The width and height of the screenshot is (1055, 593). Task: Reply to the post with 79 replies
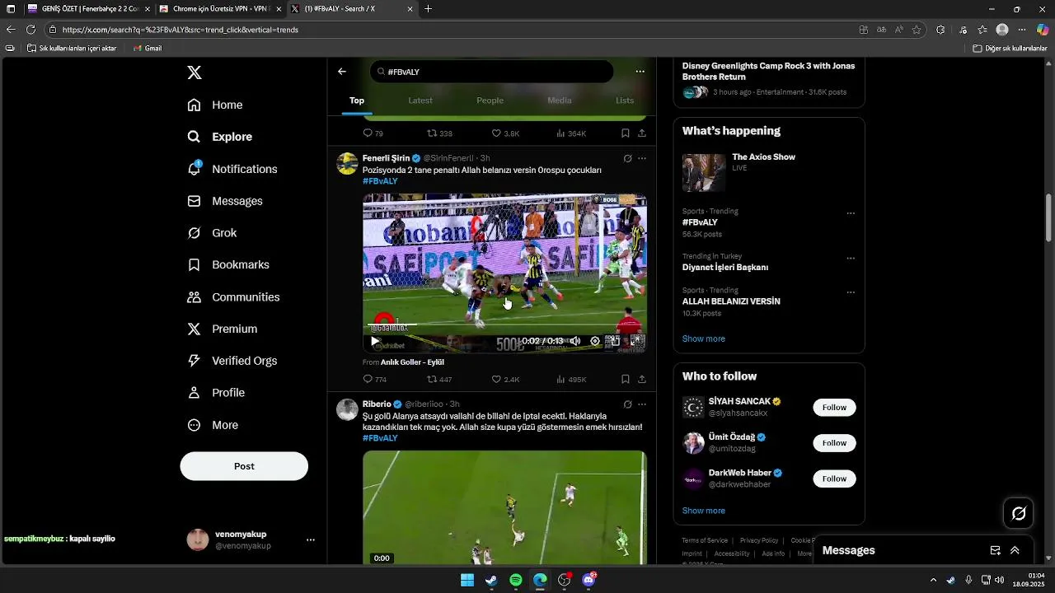[373, 133]
